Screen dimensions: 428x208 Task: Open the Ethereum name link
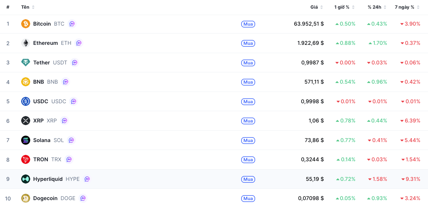(x=46, y=43)
